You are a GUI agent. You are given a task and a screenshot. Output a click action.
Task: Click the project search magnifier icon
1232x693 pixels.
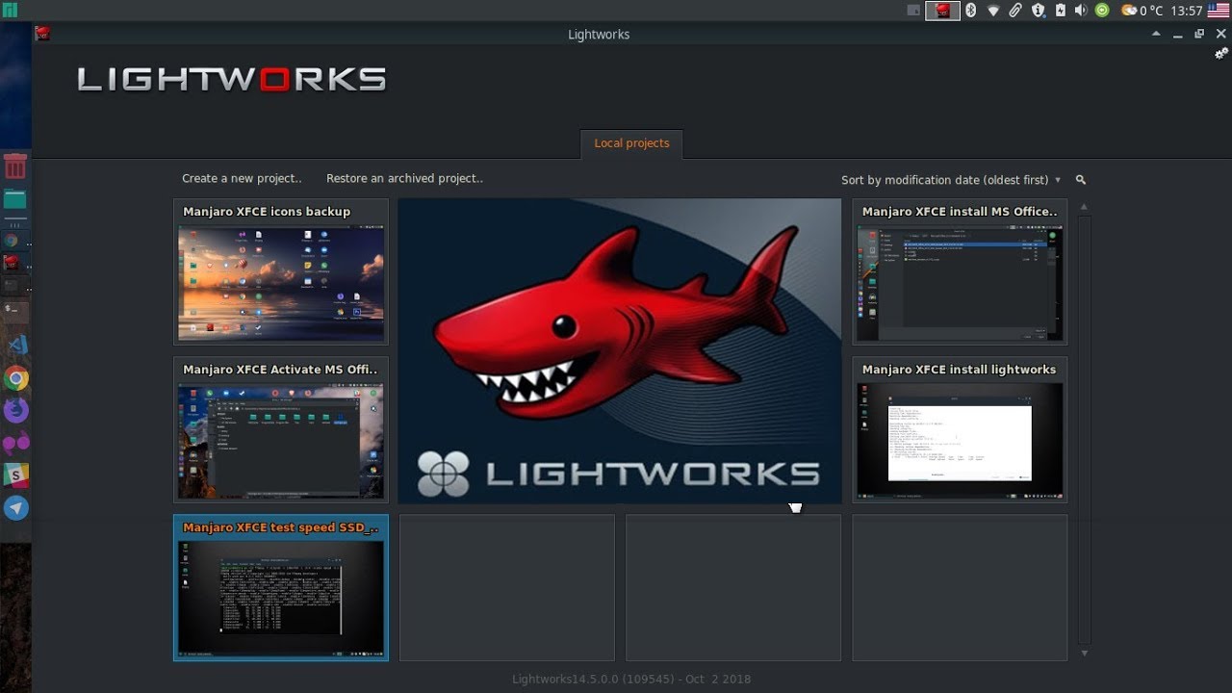click(x=1081, y=180)
